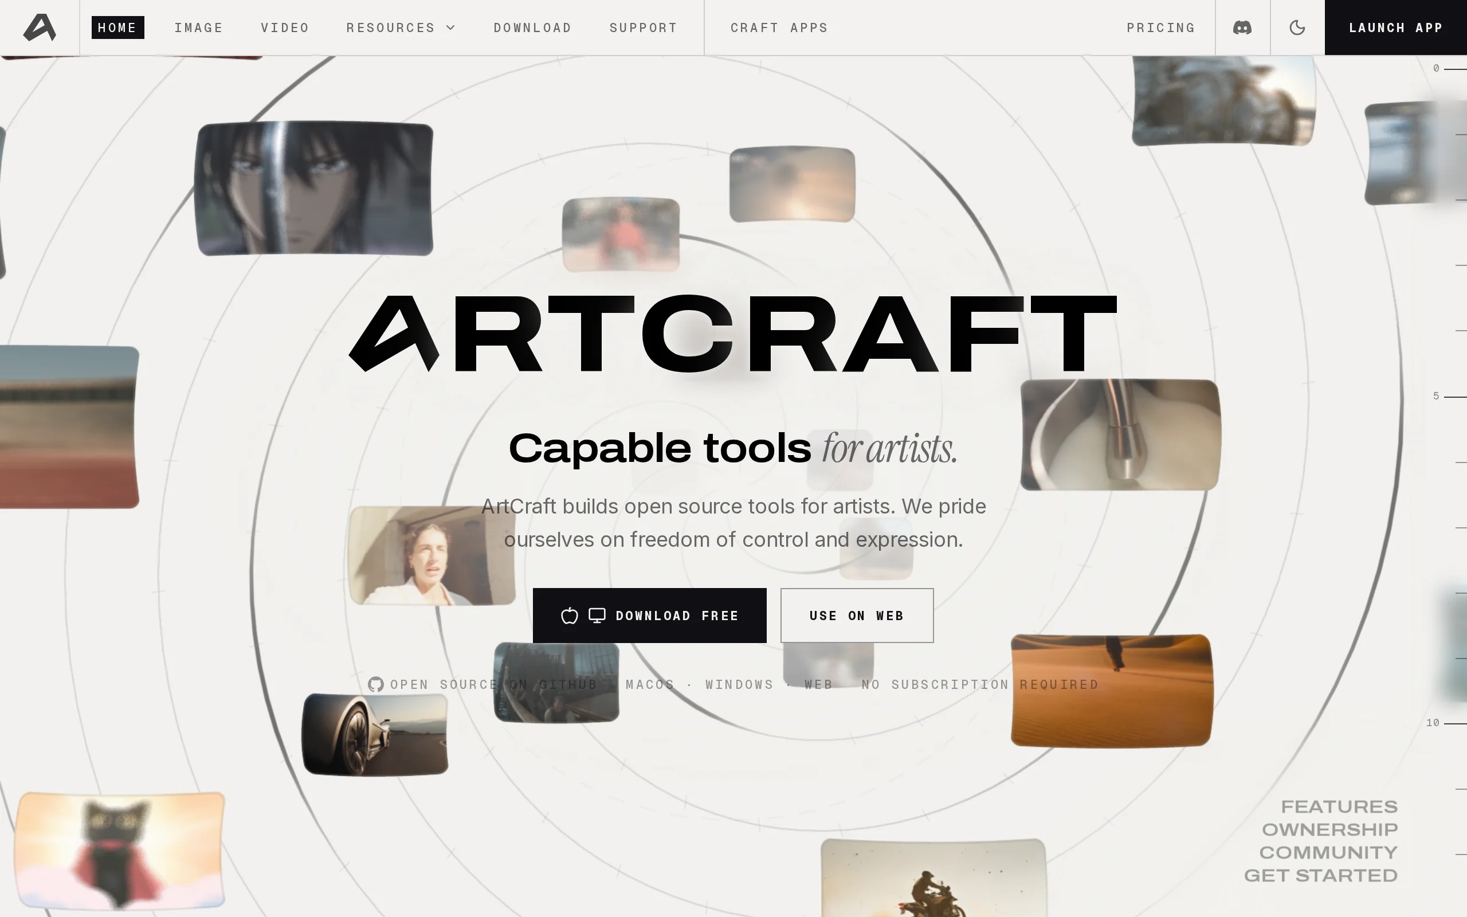Viewport: 1467px width, 917px height.
Task: Open the motorcycle rider thumbnail
Action: [933, 877]
